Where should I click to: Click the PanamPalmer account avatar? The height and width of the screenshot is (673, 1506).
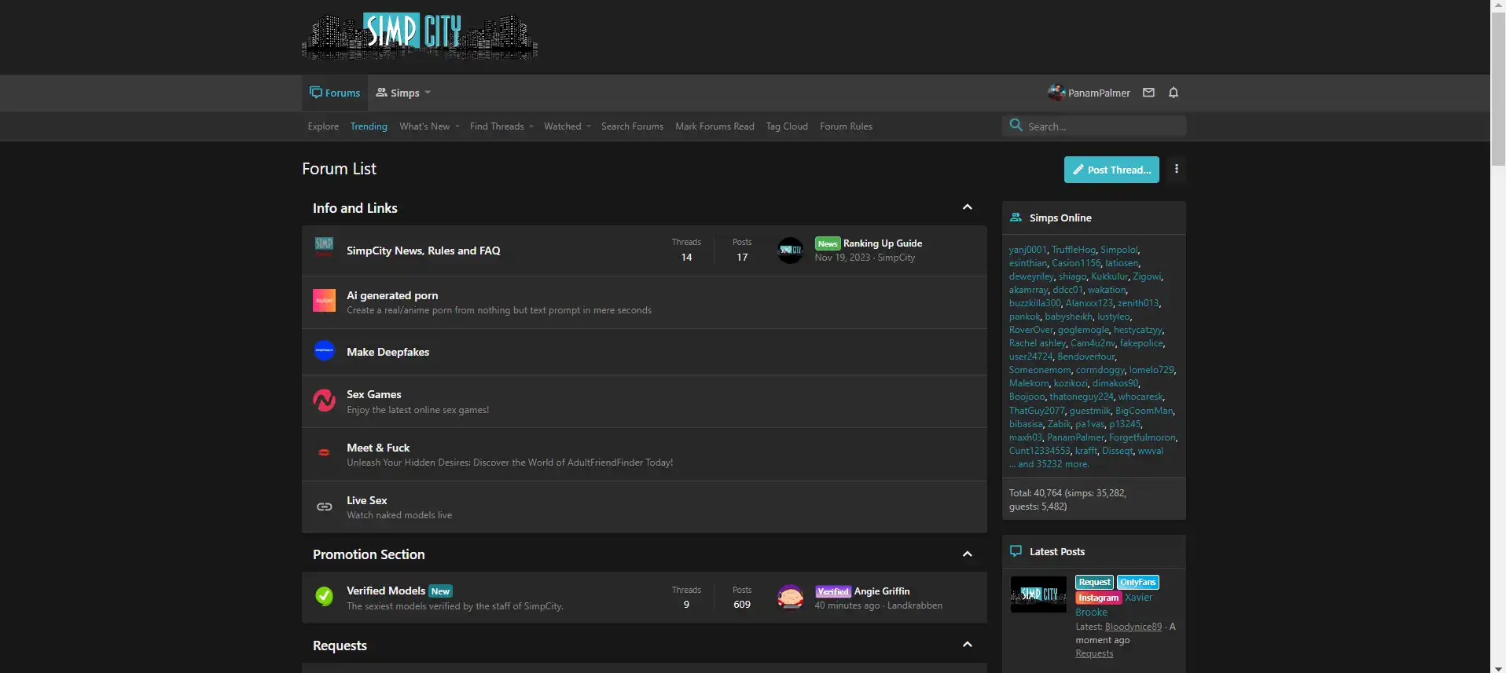coord(1056,93)
